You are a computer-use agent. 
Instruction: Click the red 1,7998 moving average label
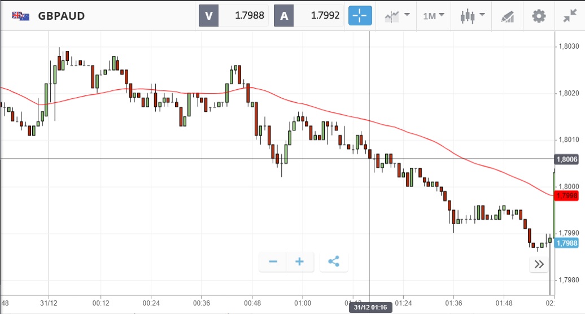point(566,196)
